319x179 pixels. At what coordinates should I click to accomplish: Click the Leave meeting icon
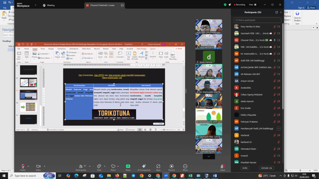pos(222,166)
